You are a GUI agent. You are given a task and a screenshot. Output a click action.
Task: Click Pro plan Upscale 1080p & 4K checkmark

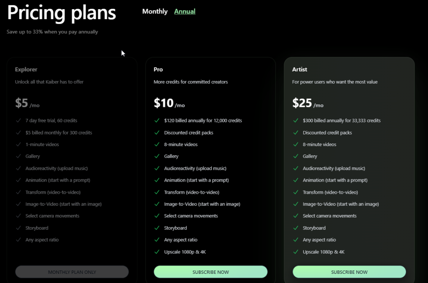click(x=157, y=252)
